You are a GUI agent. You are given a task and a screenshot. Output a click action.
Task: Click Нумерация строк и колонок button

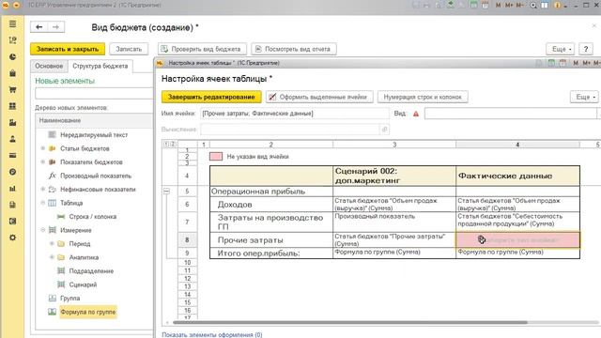[423, 97]
